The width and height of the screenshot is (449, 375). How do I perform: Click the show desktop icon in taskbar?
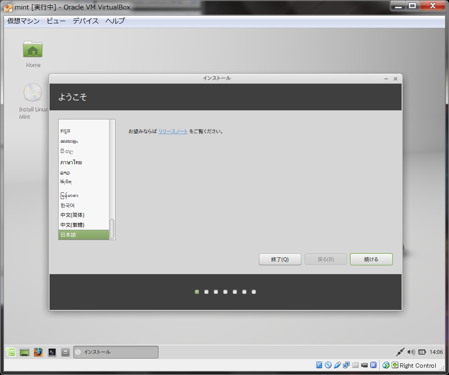[x=25, y=352]
